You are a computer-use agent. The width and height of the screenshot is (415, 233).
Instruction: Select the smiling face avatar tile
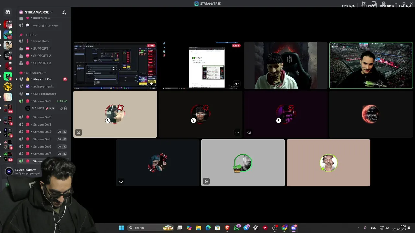tap(328, 163)
